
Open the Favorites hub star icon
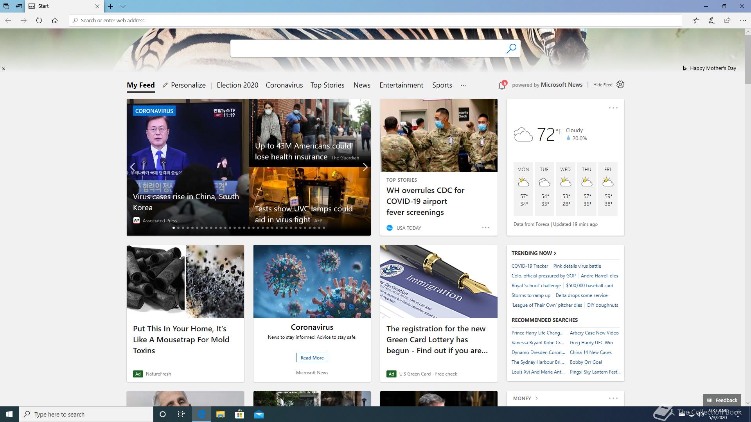point(696,20)
